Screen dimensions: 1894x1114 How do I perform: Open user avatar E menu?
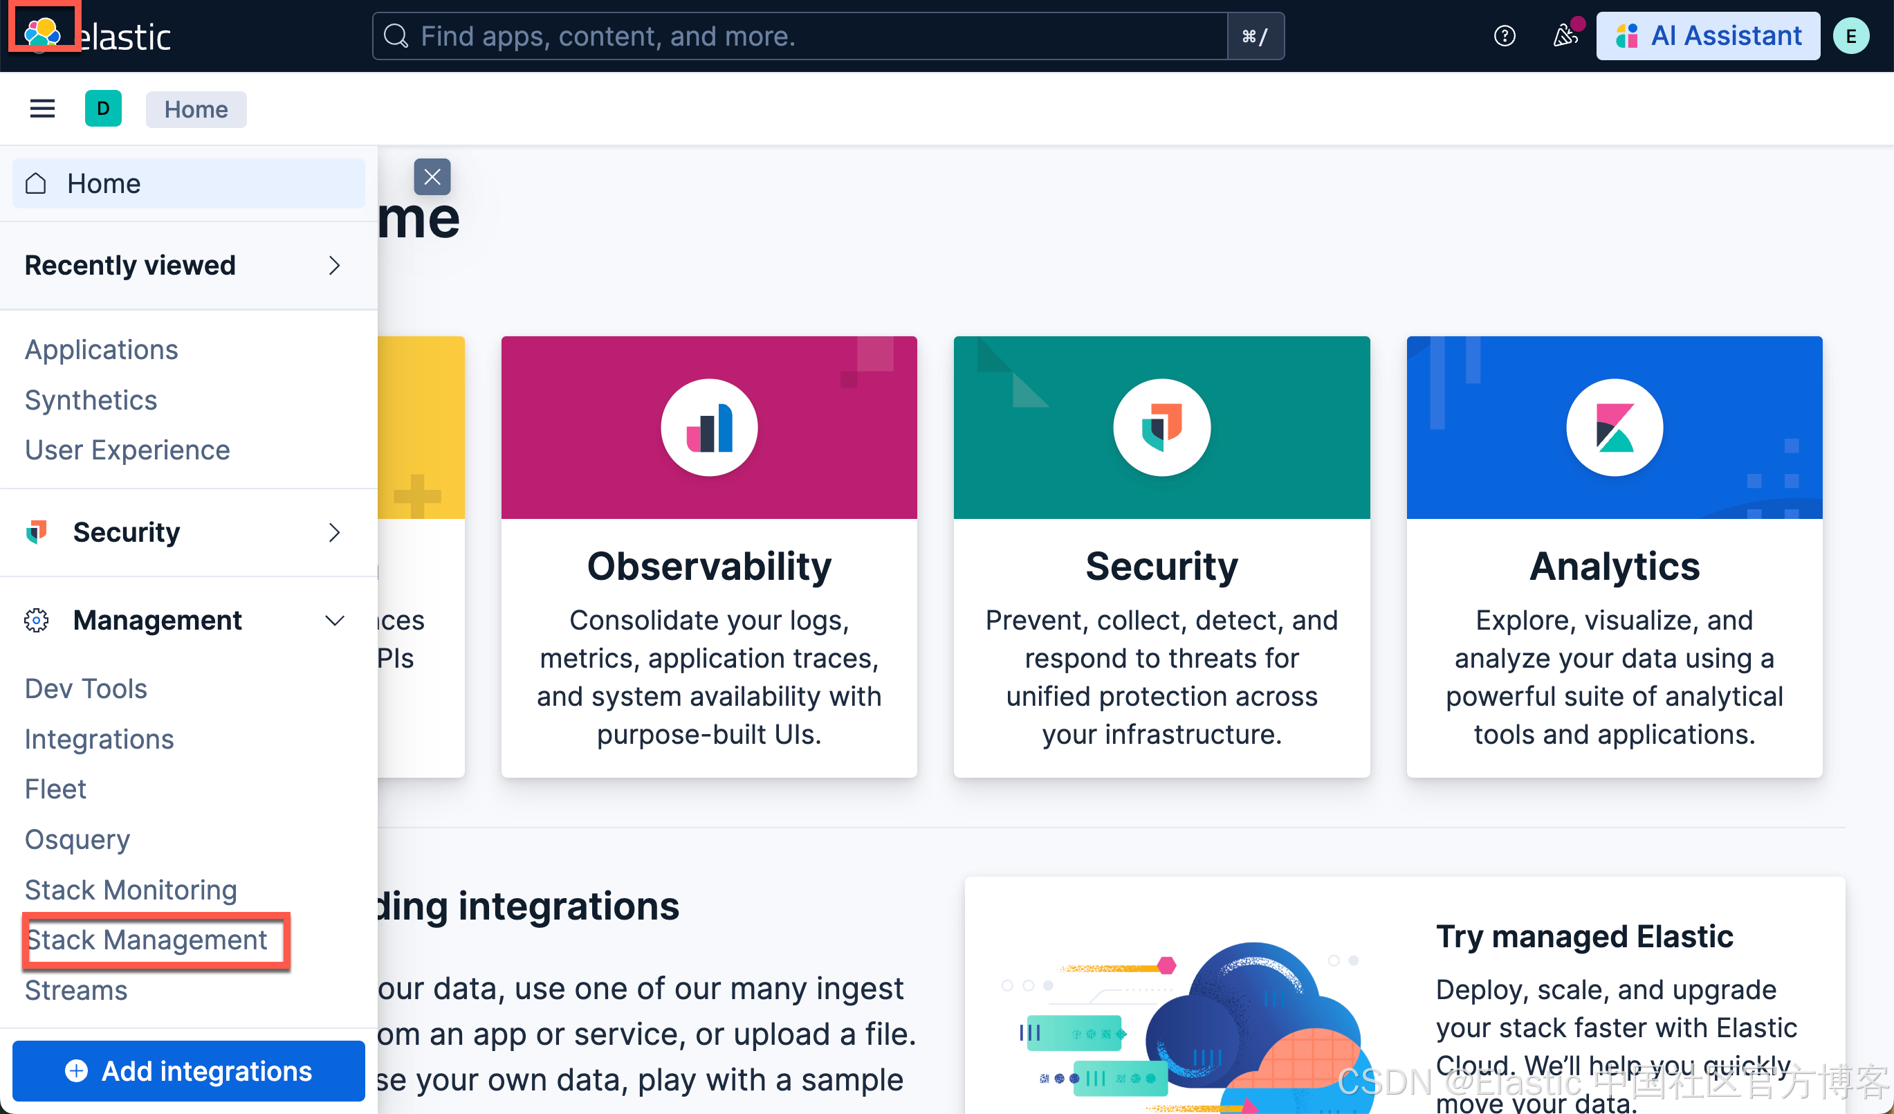coord(1850,36)
